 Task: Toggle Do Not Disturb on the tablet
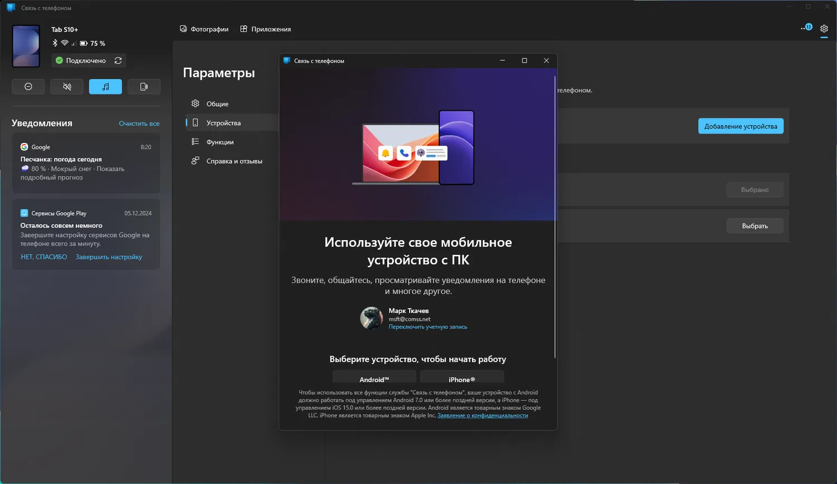(28, 87)
